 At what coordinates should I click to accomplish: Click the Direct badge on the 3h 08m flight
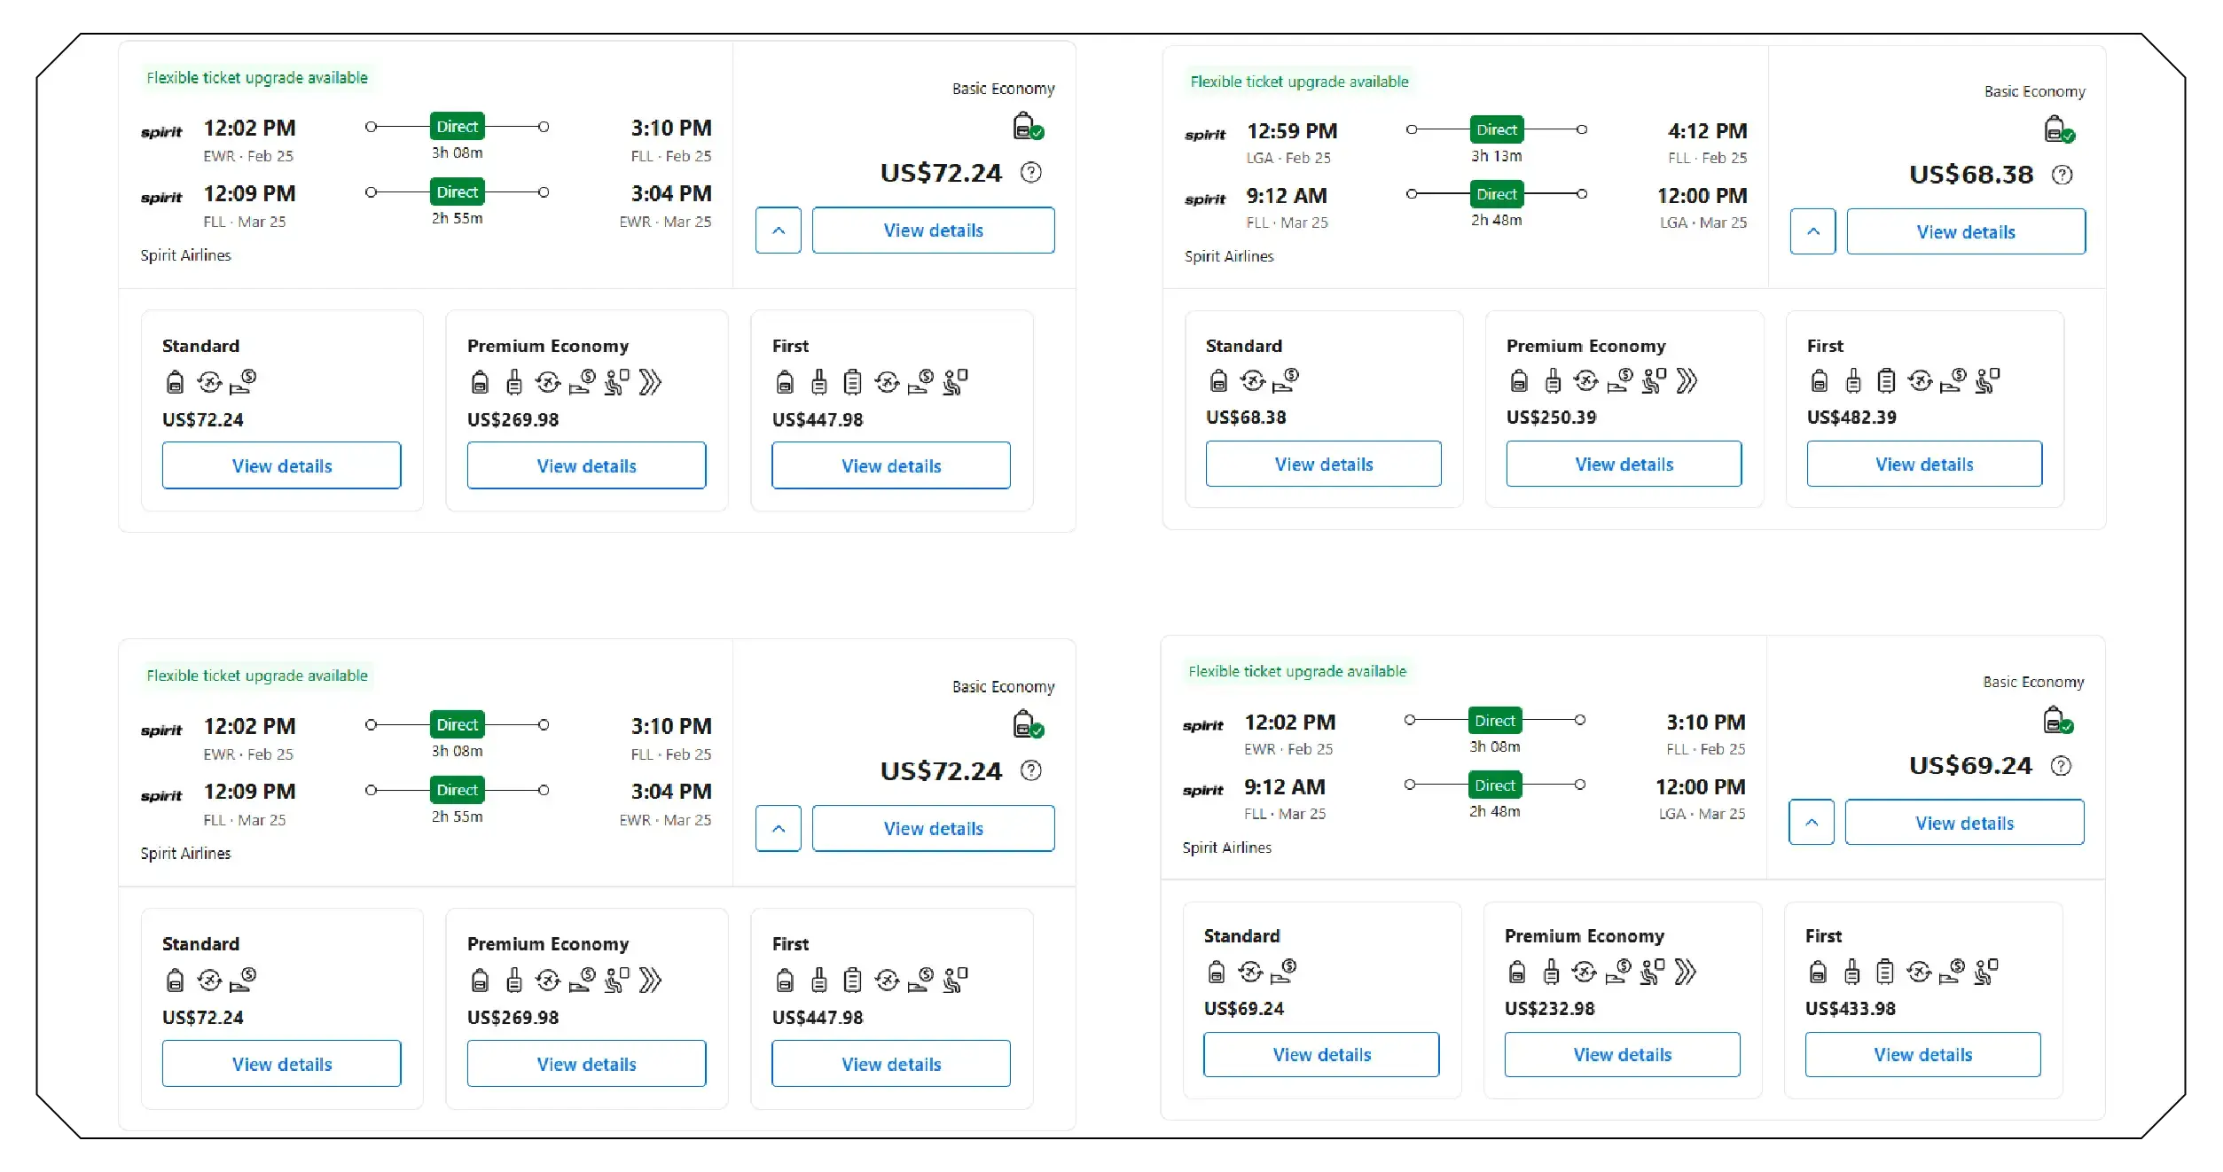coord(457,127)
